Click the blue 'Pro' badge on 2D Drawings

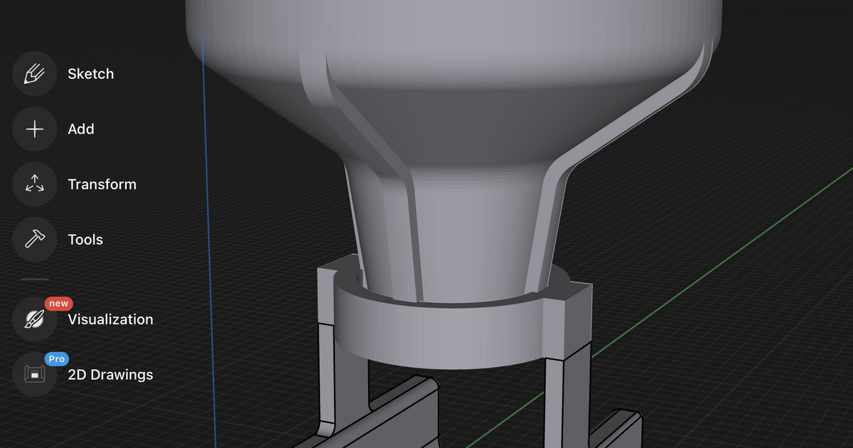tap(57, 359)
